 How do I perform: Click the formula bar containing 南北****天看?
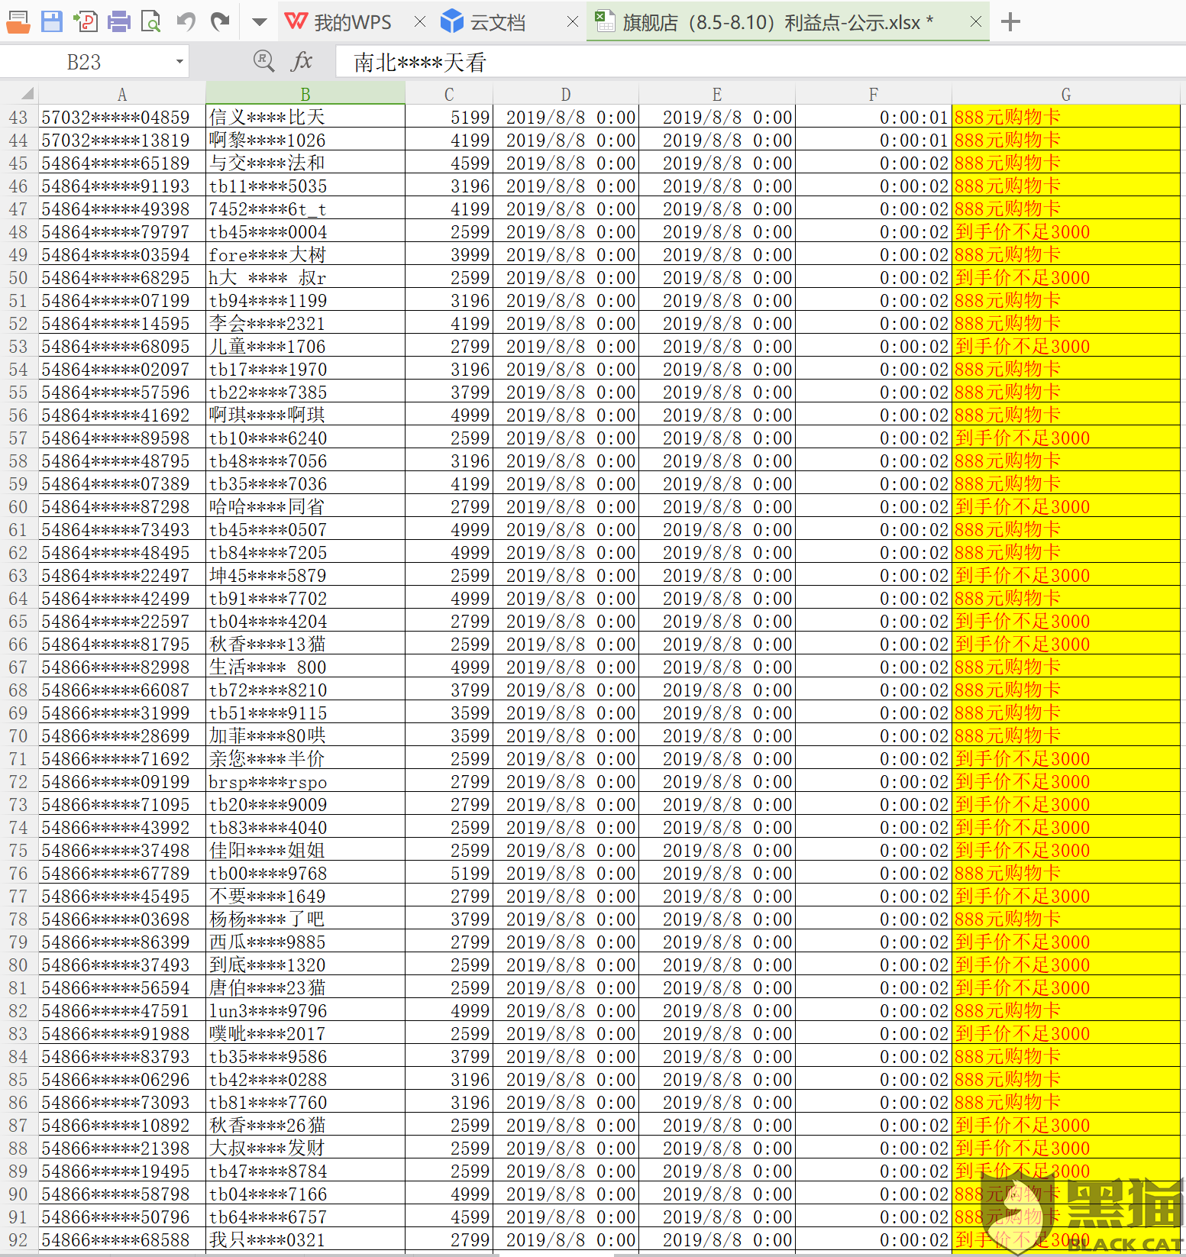(x=760, y=62)
